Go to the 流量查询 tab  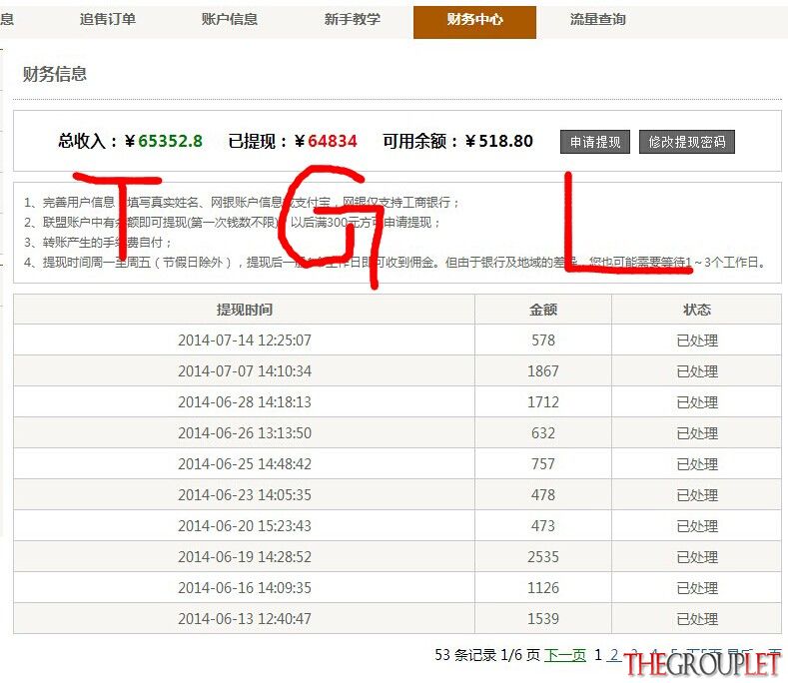pyautogui.click(x=597, y=20)
